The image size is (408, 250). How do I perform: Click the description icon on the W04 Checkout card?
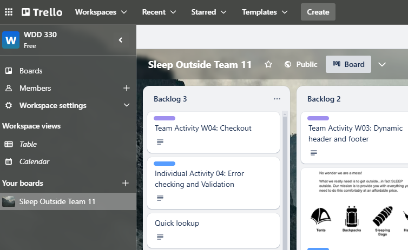point(160,142)
